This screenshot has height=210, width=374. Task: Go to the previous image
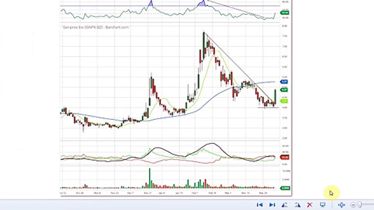pyautogui.click(x=259, y=205)
